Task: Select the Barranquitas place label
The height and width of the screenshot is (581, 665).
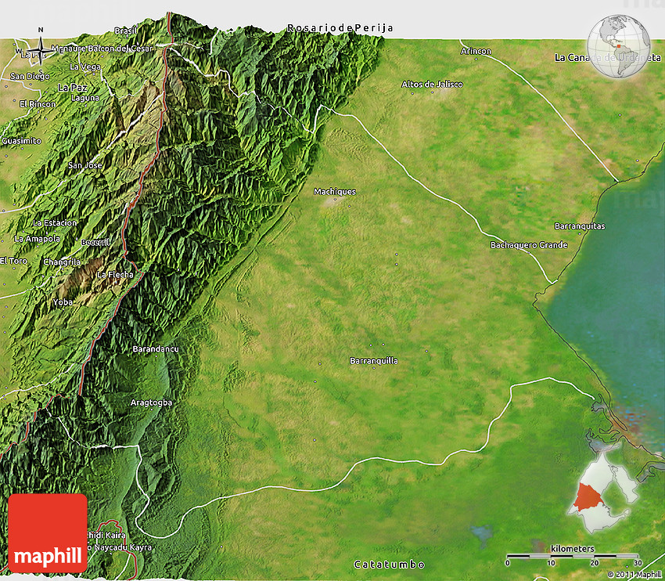Action: click(579, 226)
